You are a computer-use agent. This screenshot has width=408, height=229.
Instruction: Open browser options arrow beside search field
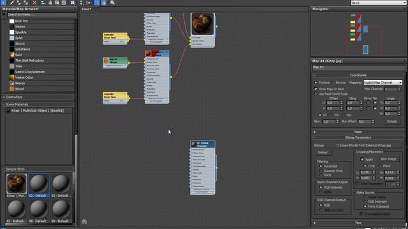(4, 15)
